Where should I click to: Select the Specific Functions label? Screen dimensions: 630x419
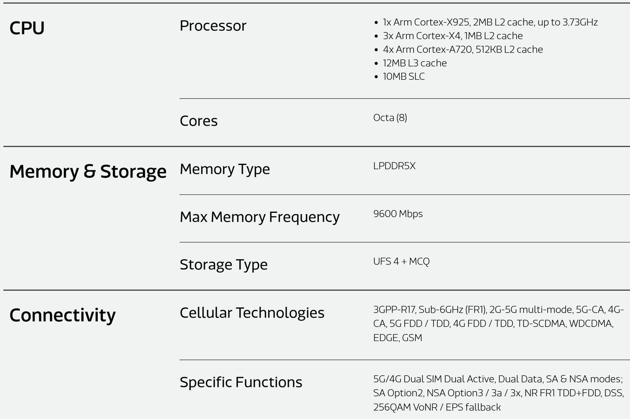[x=241, y=382]
